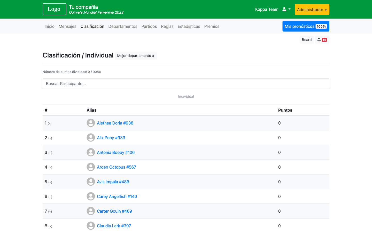Open Carter Gouin #469 profile link
Screen dimensions: 372x232
click(x=114, y=211)
